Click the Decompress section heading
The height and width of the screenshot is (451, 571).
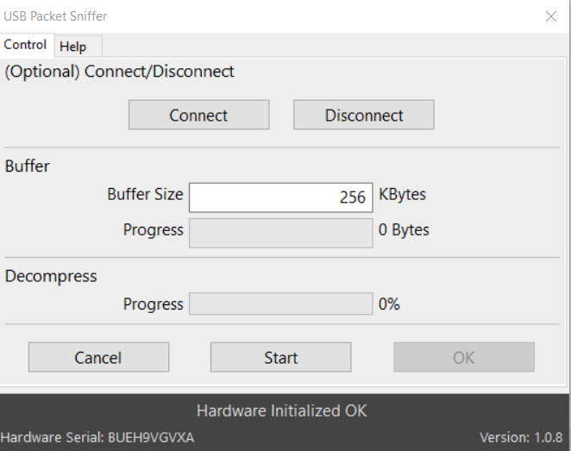tap(51, 277)
